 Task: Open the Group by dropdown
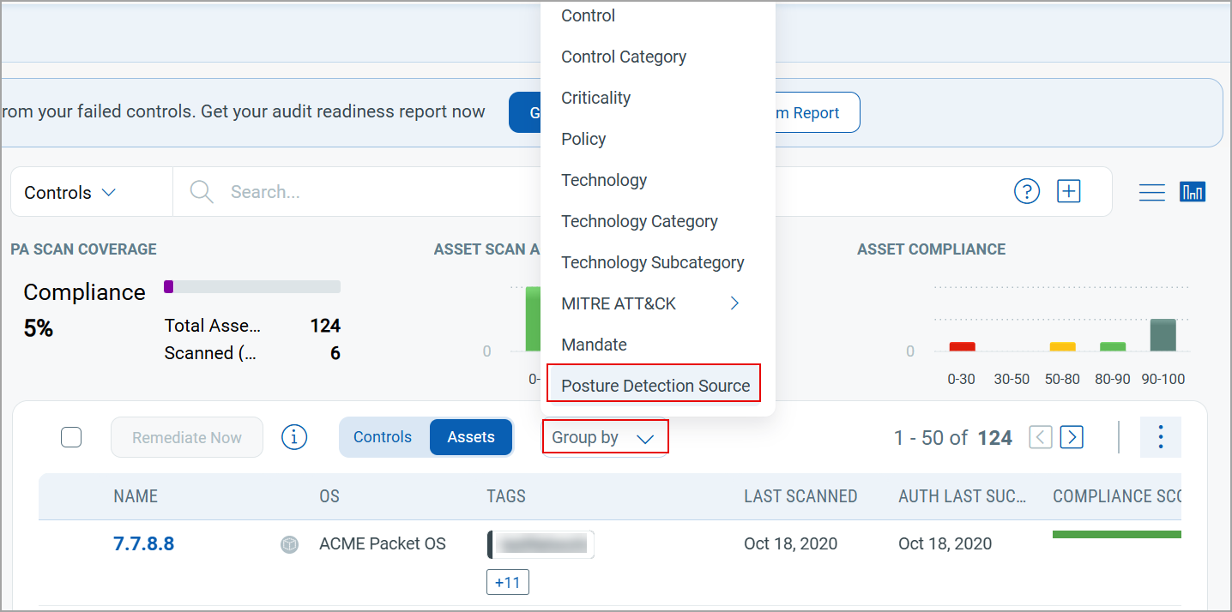coord(605,437)
